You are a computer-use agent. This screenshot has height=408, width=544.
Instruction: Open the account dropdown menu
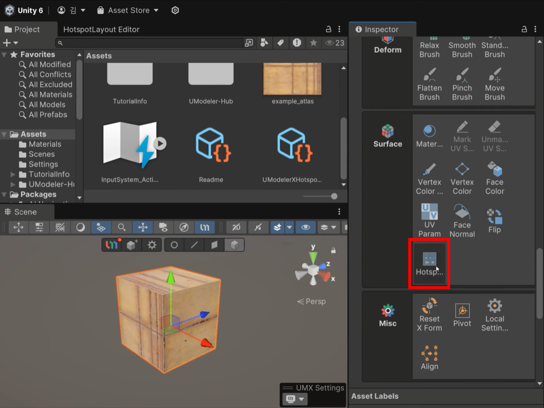(71, 10)
